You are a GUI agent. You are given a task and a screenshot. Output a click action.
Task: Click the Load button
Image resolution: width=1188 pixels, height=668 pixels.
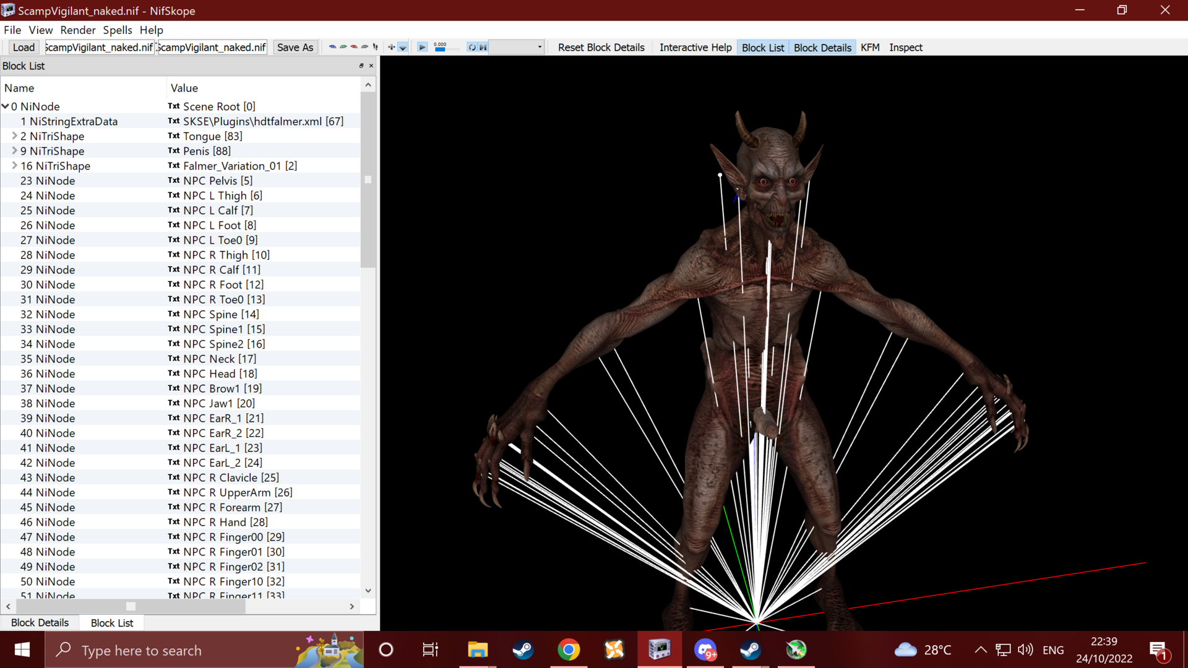(24, 47)
